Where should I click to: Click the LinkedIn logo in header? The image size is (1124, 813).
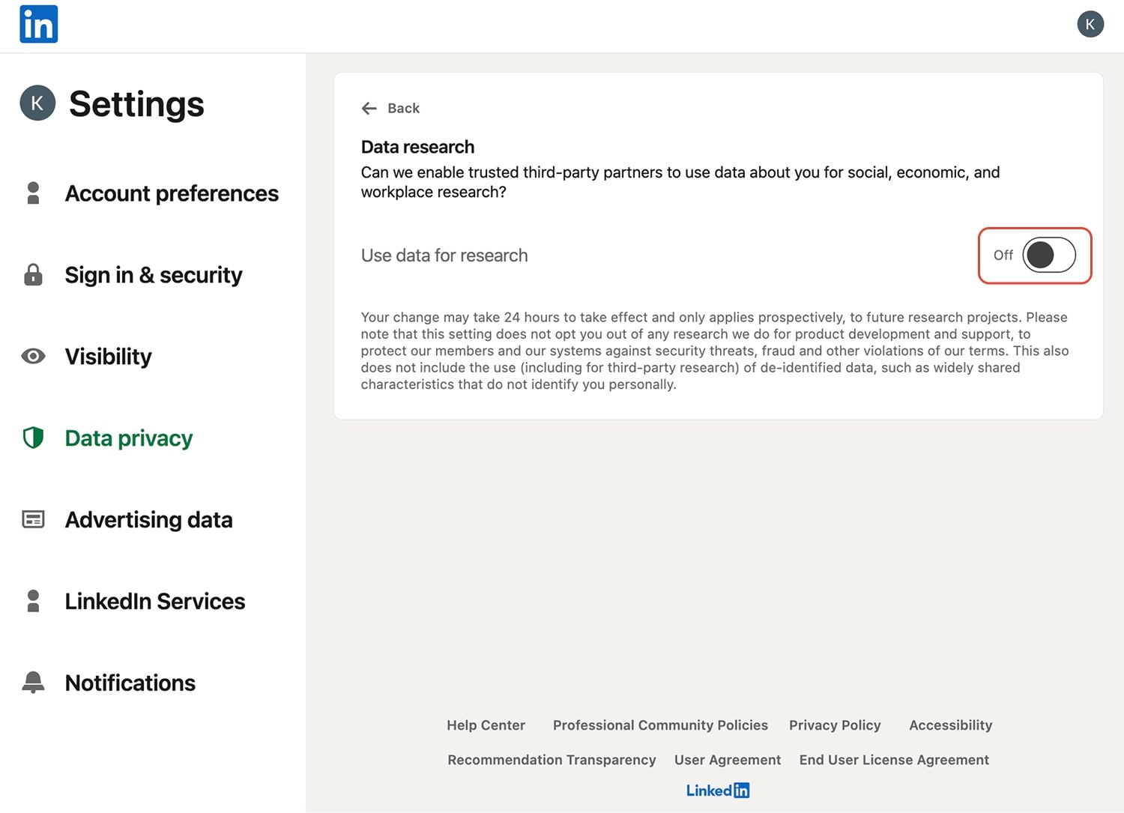38,24
